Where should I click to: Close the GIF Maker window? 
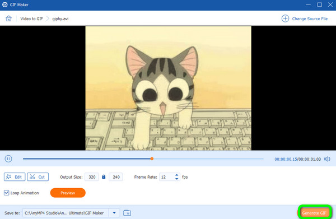(x=330, y=4)
